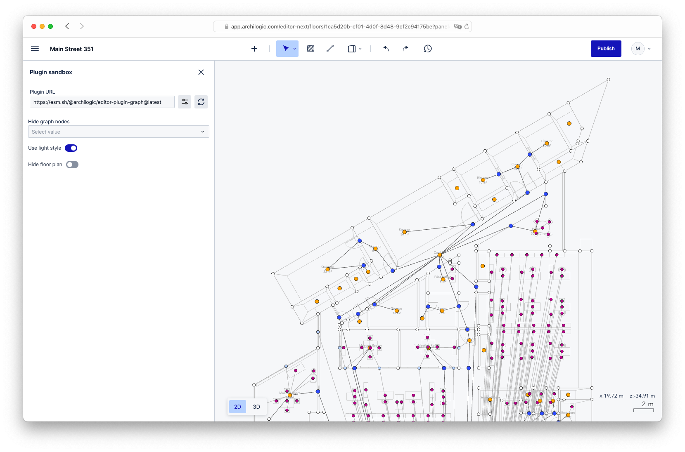The width and height of the screenshot is (685, 452).
Task: Click the Plugin URL input field
Action: click(x=102, y=102)
